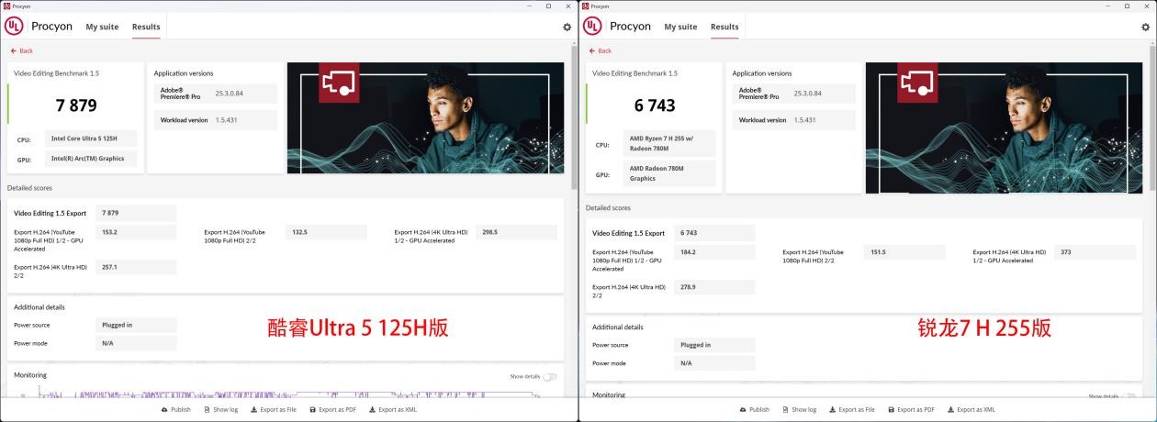This screenshot has width=1157, height=422.
Task: Click overall score 6 743
Action: coord(655,105)
